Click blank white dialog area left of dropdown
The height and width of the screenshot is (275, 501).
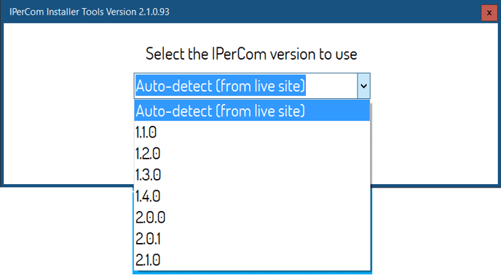(x=68, y=128)
